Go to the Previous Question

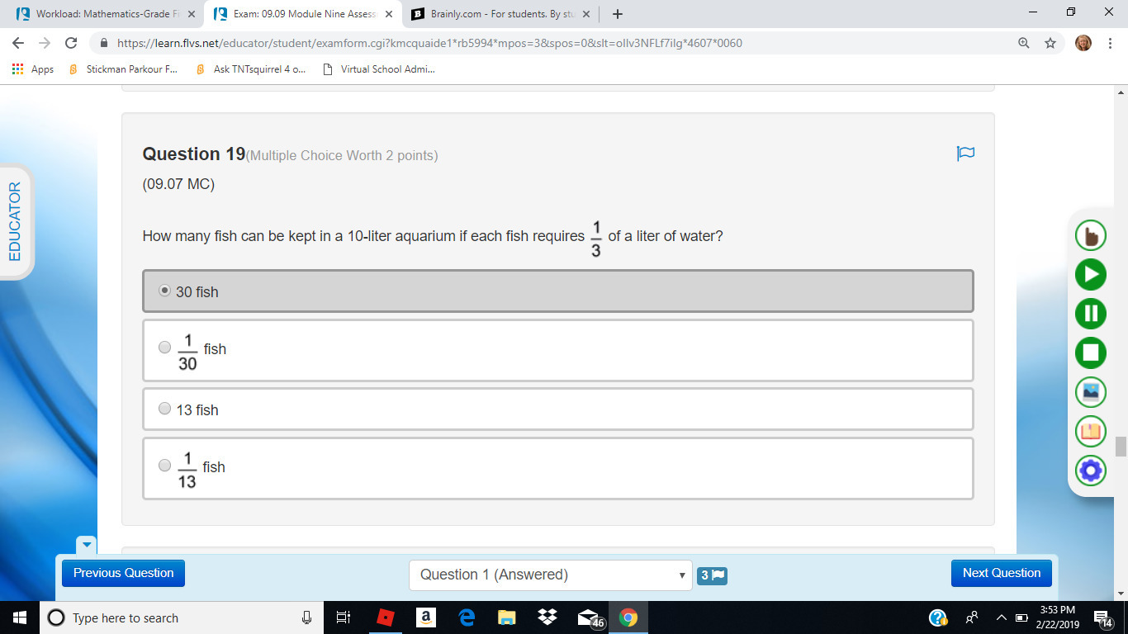[124, 573]
